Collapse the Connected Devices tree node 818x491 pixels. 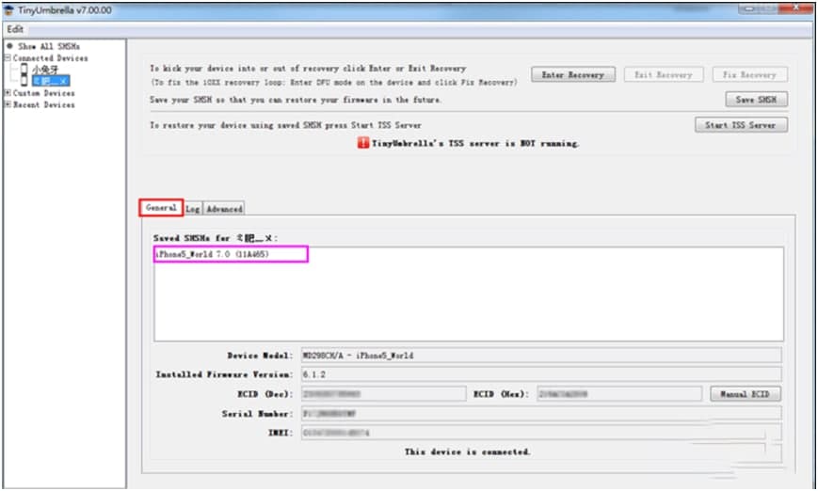tap(8, 58)
